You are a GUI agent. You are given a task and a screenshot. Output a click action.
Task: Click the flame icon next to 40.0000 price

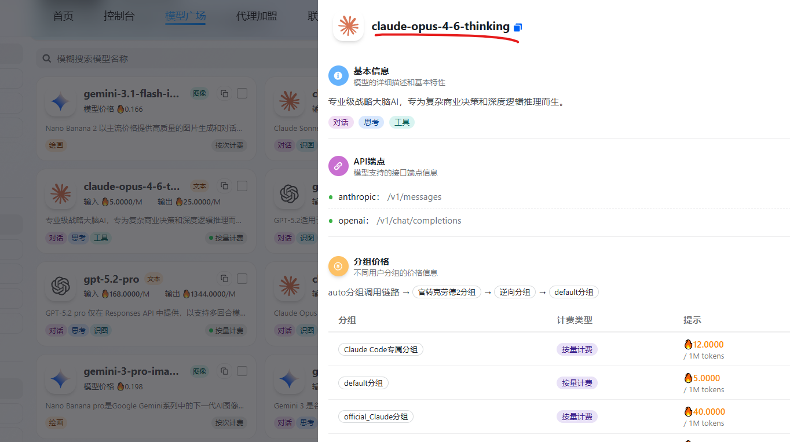pos(688,411)
